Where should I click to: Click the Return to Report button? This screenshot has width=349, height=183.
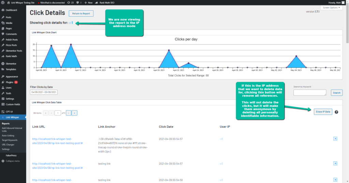coord(81,13)
